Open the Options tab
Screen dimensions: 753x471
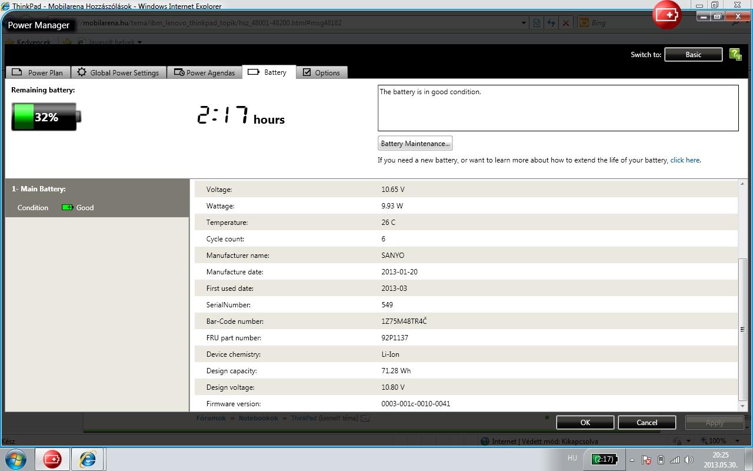[x=322, y=72]
